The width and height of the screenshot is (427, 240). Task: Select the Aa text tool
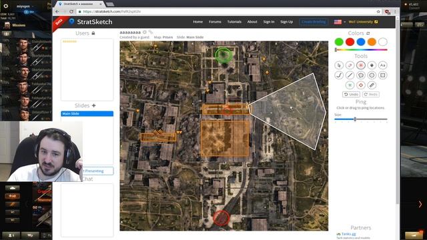pos(382,65)
